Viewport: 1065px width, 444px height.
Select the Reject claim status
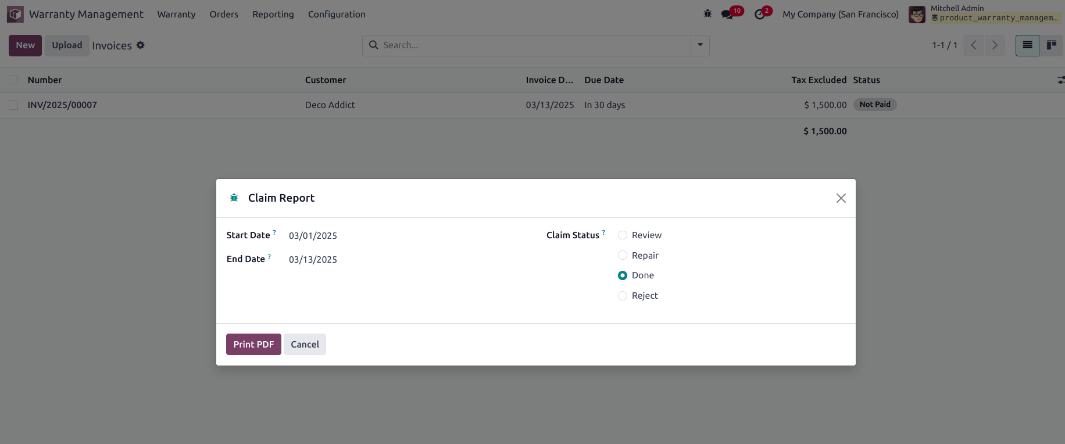[623, 296]
